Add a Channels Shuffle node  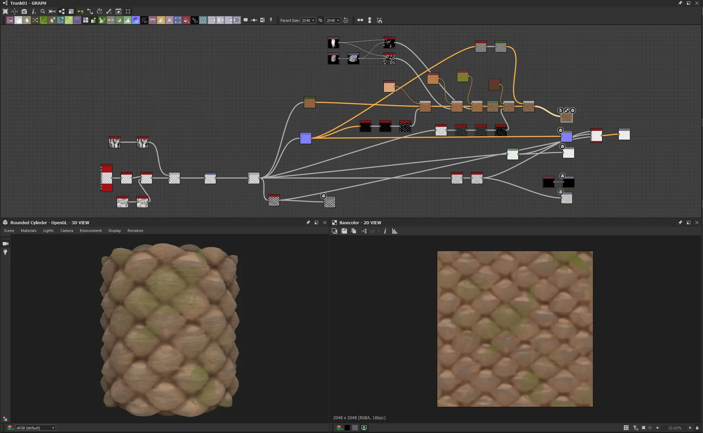[35, 20]
